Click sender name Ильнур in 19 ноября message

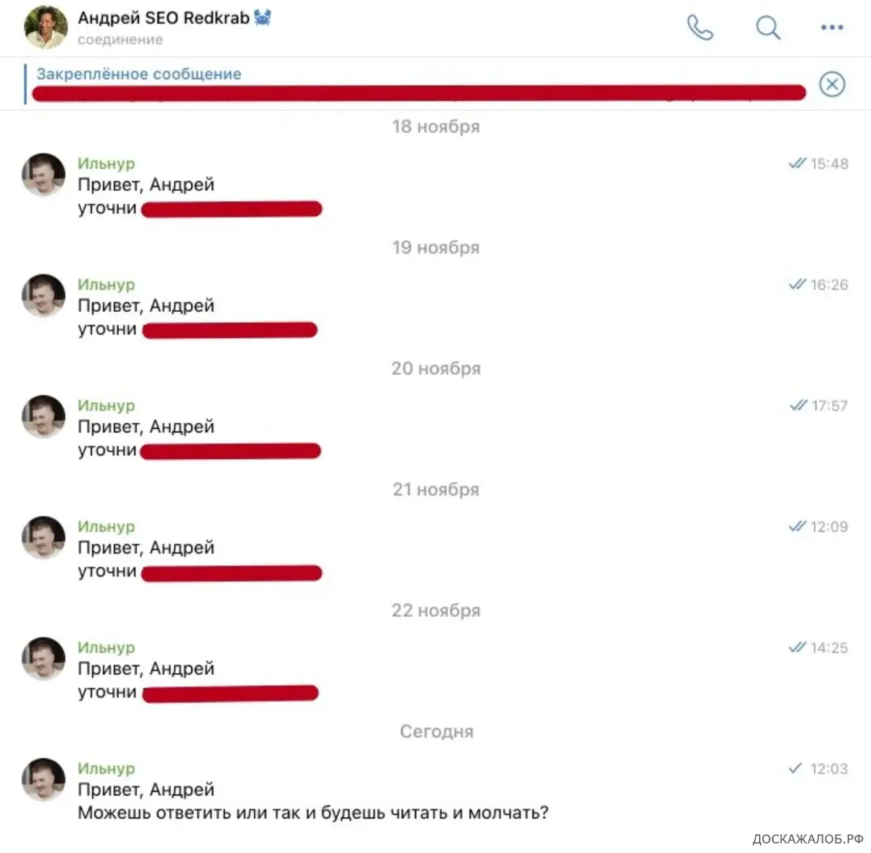(x=106, y=285)
